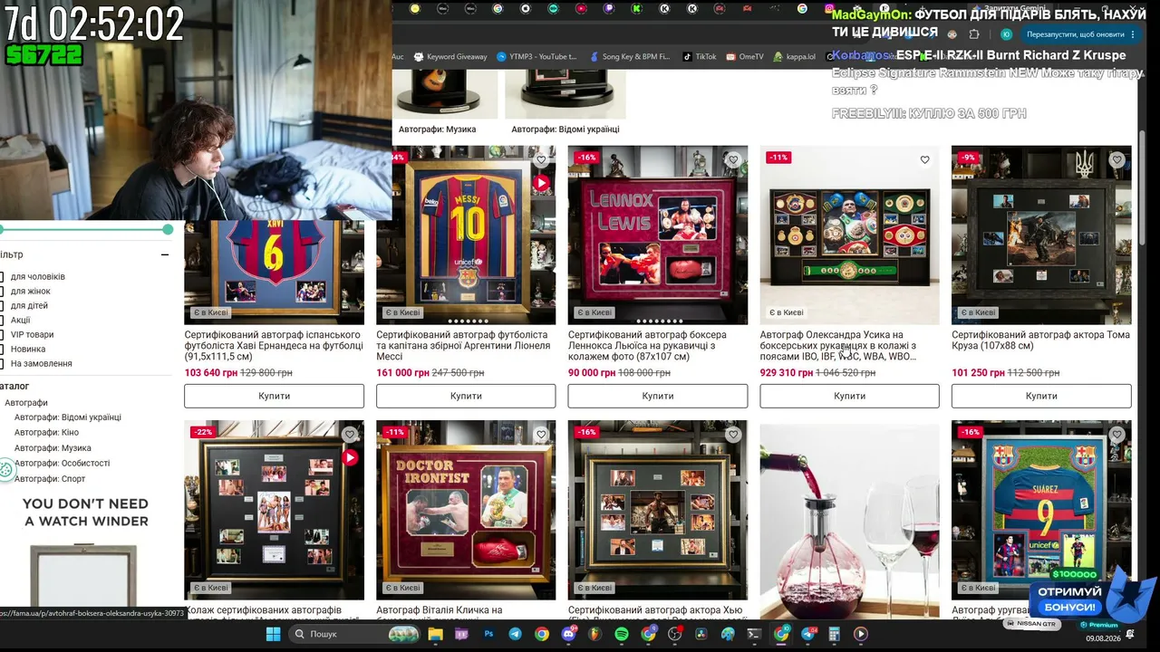Open the Lennox Lewis product image
This screenshot has height=652, width=1160.
[x=658, y=235]
